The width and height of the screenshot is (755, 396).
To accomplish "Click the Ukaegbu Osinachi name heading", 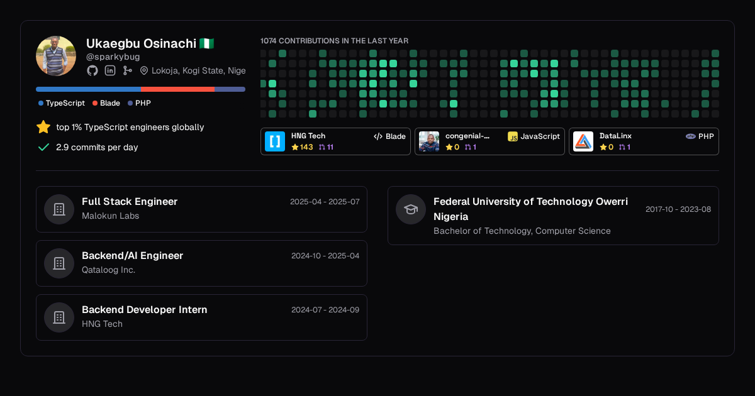I will click(x=142, y=43).
